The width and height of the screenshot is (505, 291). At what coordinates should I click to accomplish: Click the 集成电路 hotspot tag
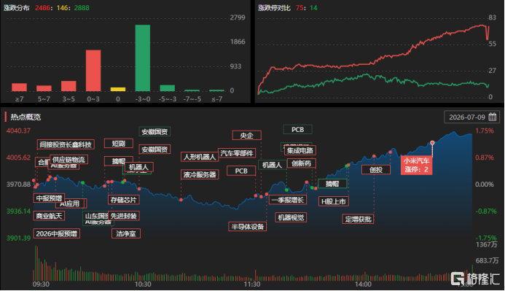click(300, 150)
